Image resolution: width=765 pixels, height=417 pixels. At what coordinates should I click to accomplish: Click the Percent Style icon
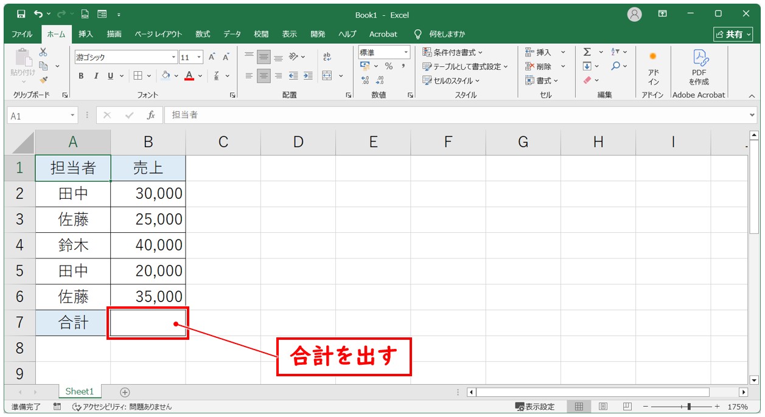[x=388, y=66]
